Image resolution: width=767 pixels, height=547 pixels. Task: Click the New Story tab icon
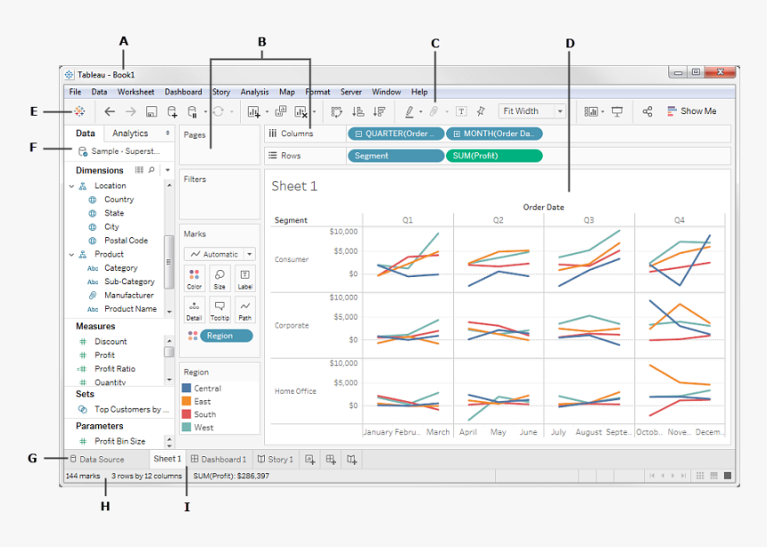[351, 460]
